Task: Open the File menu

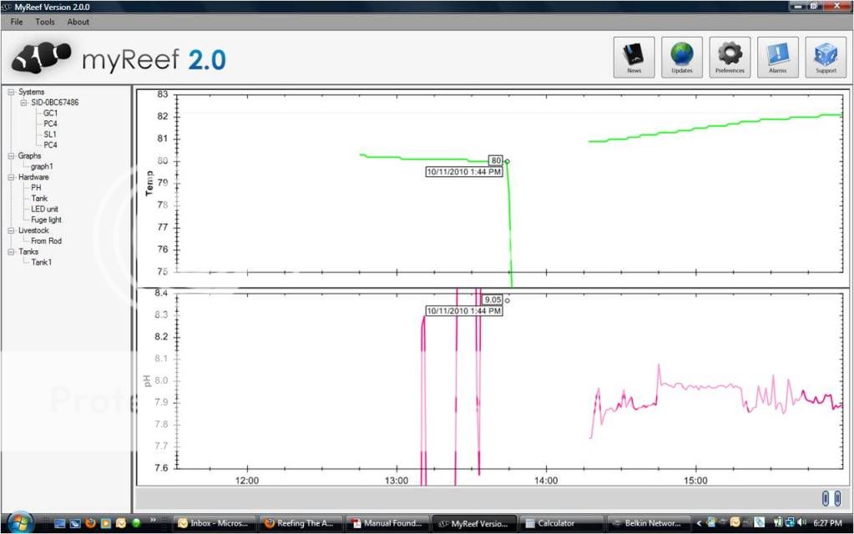Action: [x=17, y=22]
